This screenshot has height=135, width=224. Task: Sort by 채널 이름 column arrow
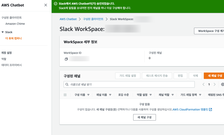click(x=110, y=95)
